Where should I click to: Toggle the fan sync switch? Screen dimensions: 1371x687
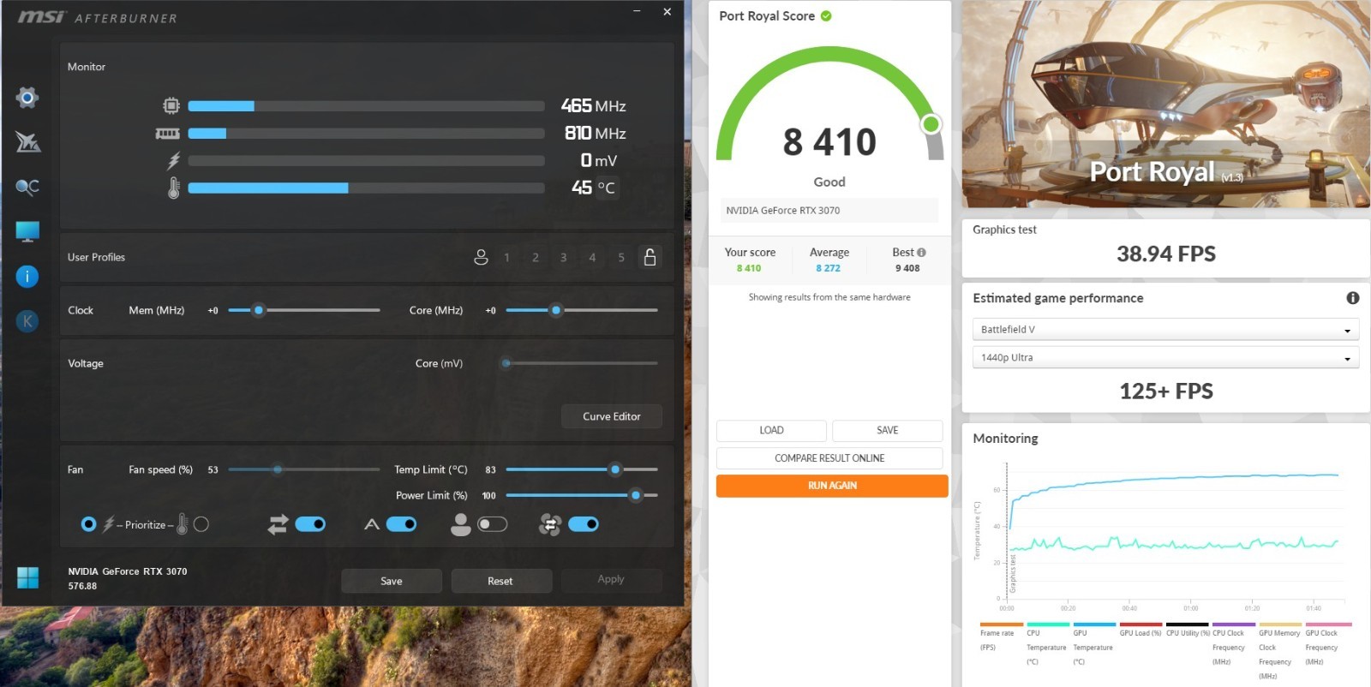(584, 524)
